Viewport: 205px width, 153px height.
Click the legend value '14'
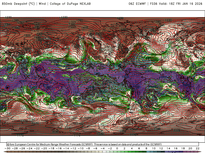click(168, 148)
